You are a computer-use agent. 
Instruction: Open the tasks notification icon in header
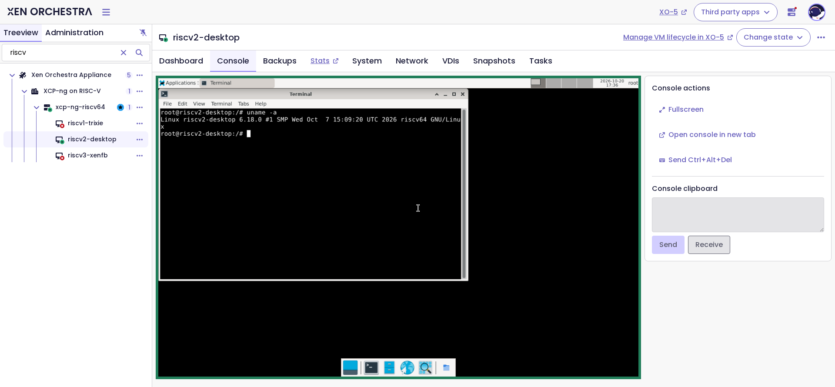(x=792, y=12)
